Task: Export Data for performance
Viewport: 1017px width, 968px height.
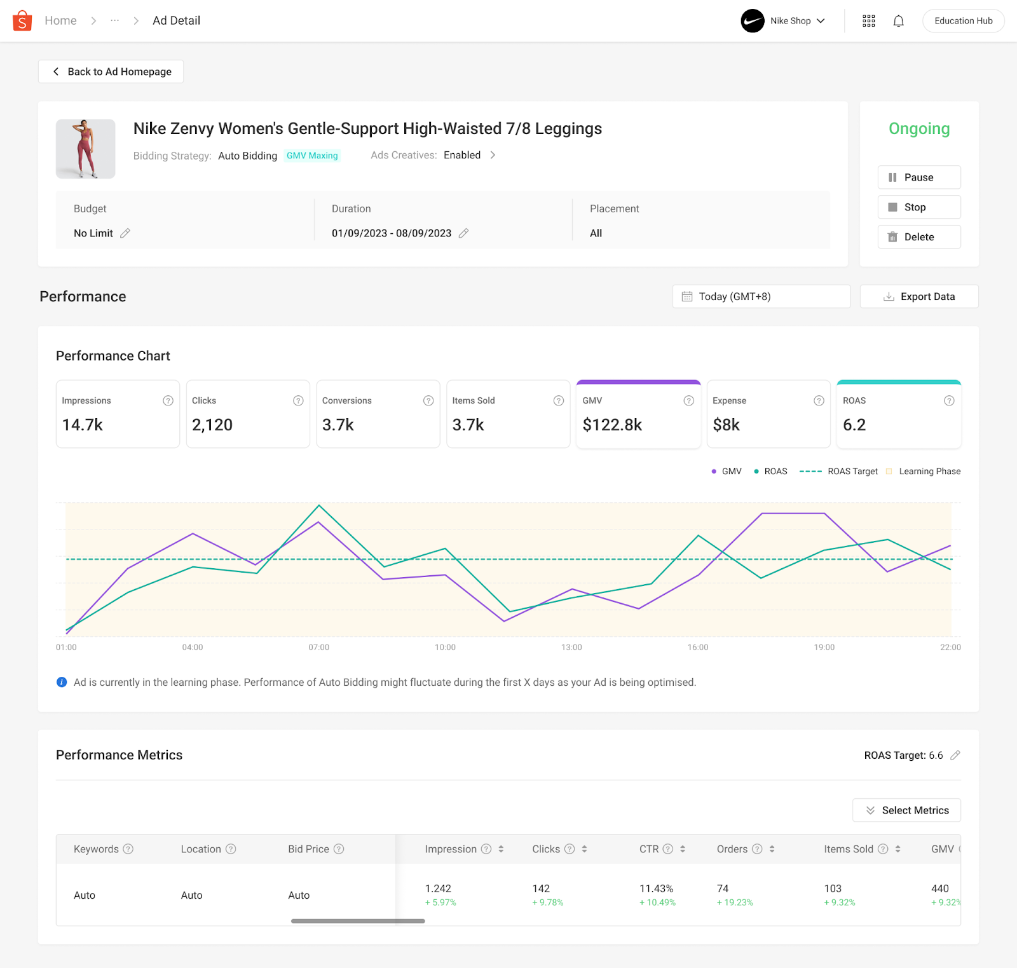Action: click(x=919, y=296)
